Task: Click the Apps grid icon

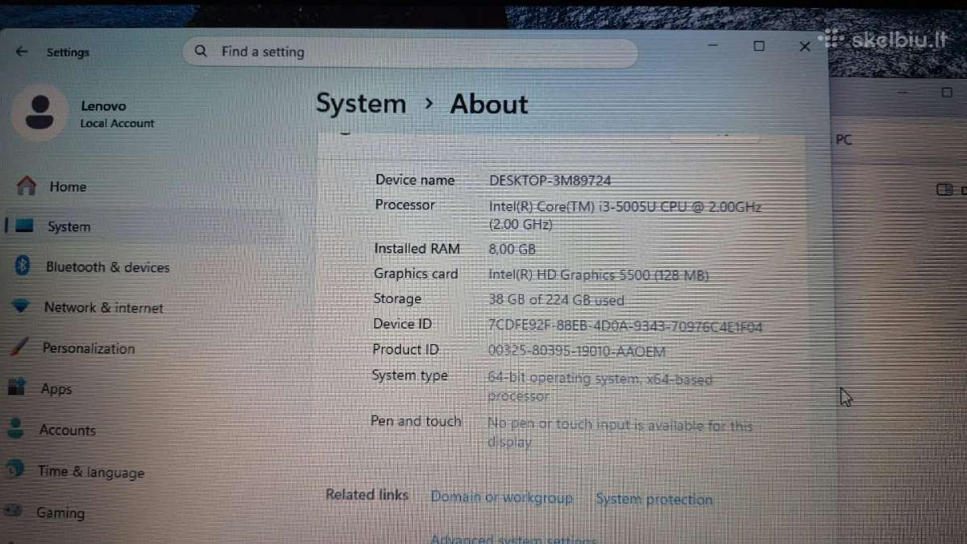Action: tap(18, 388)
